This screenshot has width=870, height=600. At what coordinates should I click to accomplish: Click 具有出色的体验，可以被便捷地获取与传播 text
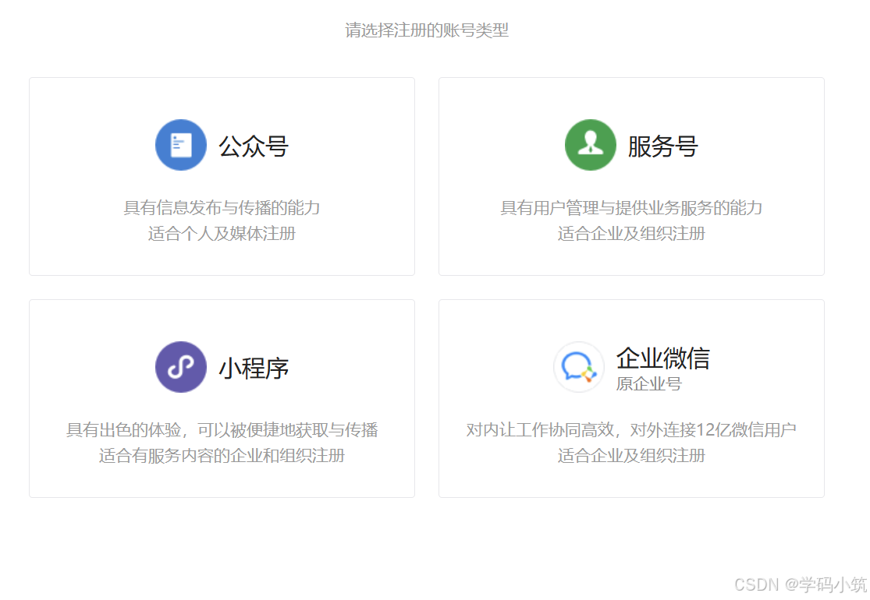[x=222, y=430]
